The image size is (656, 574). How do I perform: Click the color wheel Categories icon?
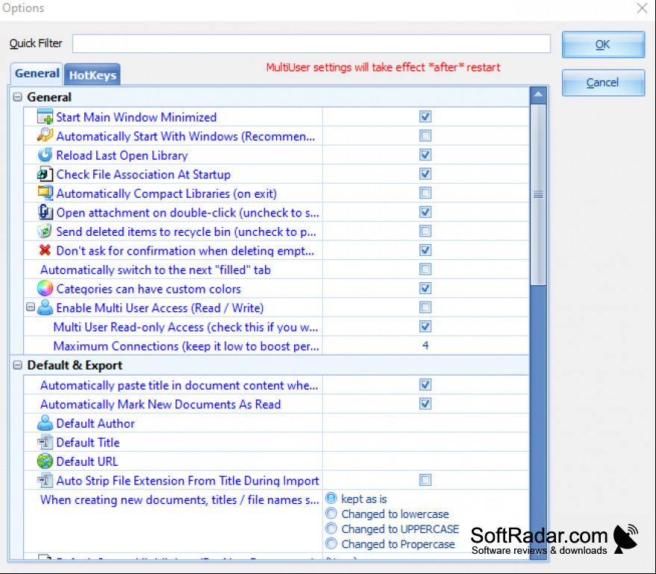click(x=45, y=288)
